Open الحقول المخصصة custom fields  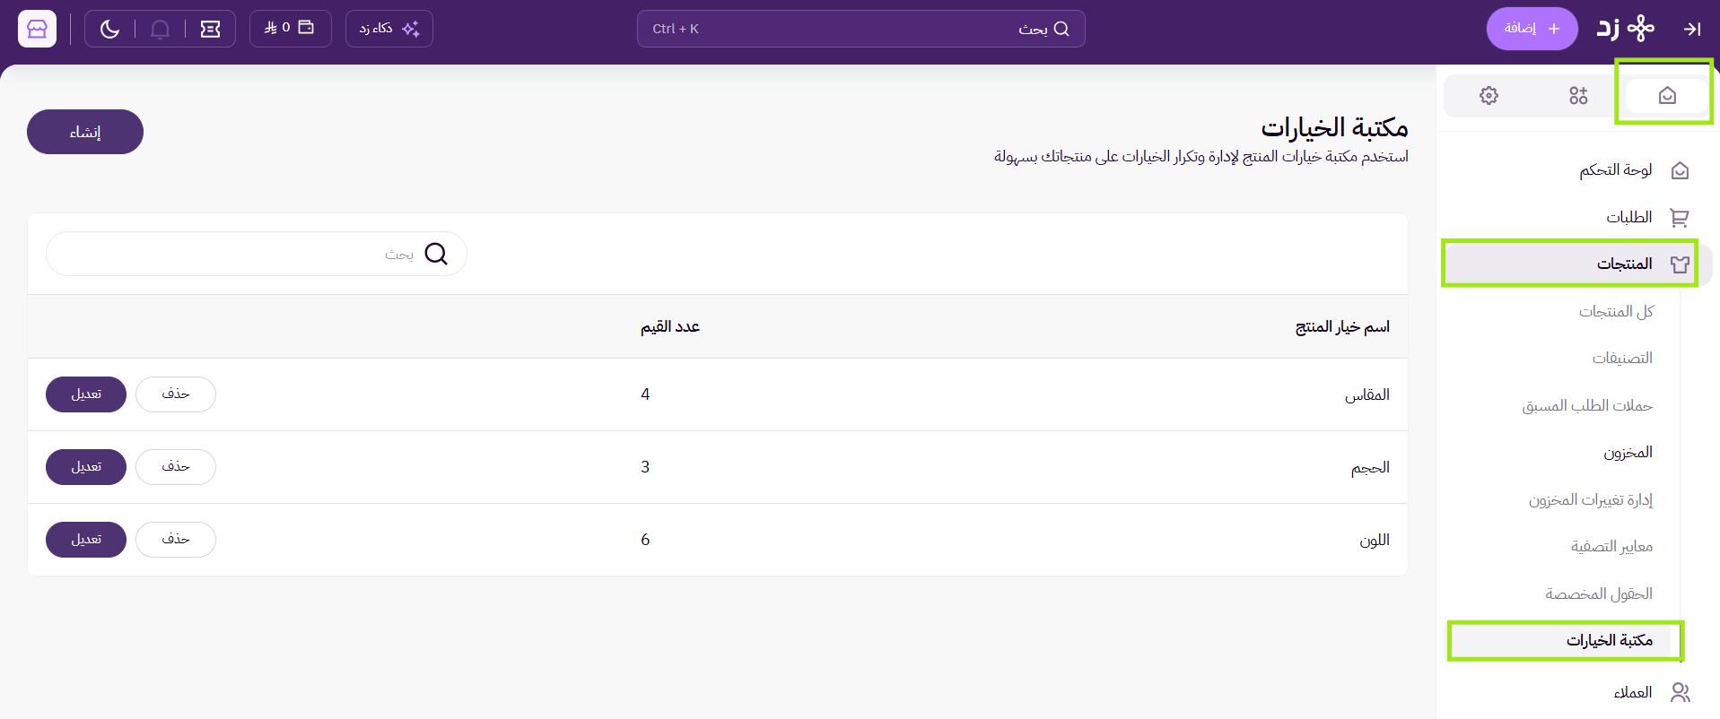pos(1599,593)
